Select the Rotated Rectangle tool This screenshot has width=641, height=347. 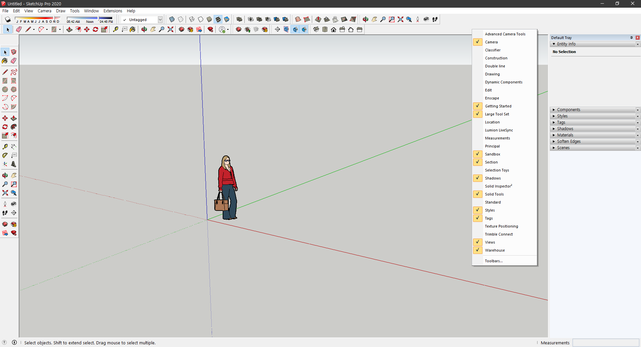14,81
